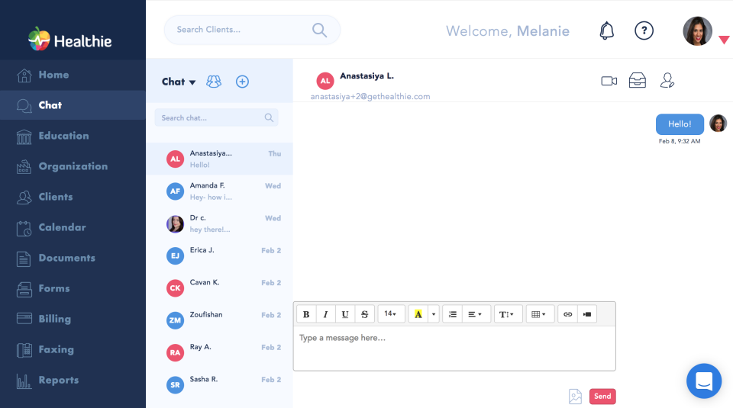Open Clients in sidebar
Image resolution: width=733 pixels, height=408 pixels.
point(73,197)
